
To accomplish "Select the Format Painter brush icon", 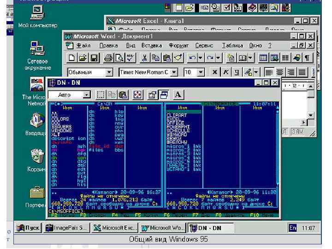I will pos(178,58).
